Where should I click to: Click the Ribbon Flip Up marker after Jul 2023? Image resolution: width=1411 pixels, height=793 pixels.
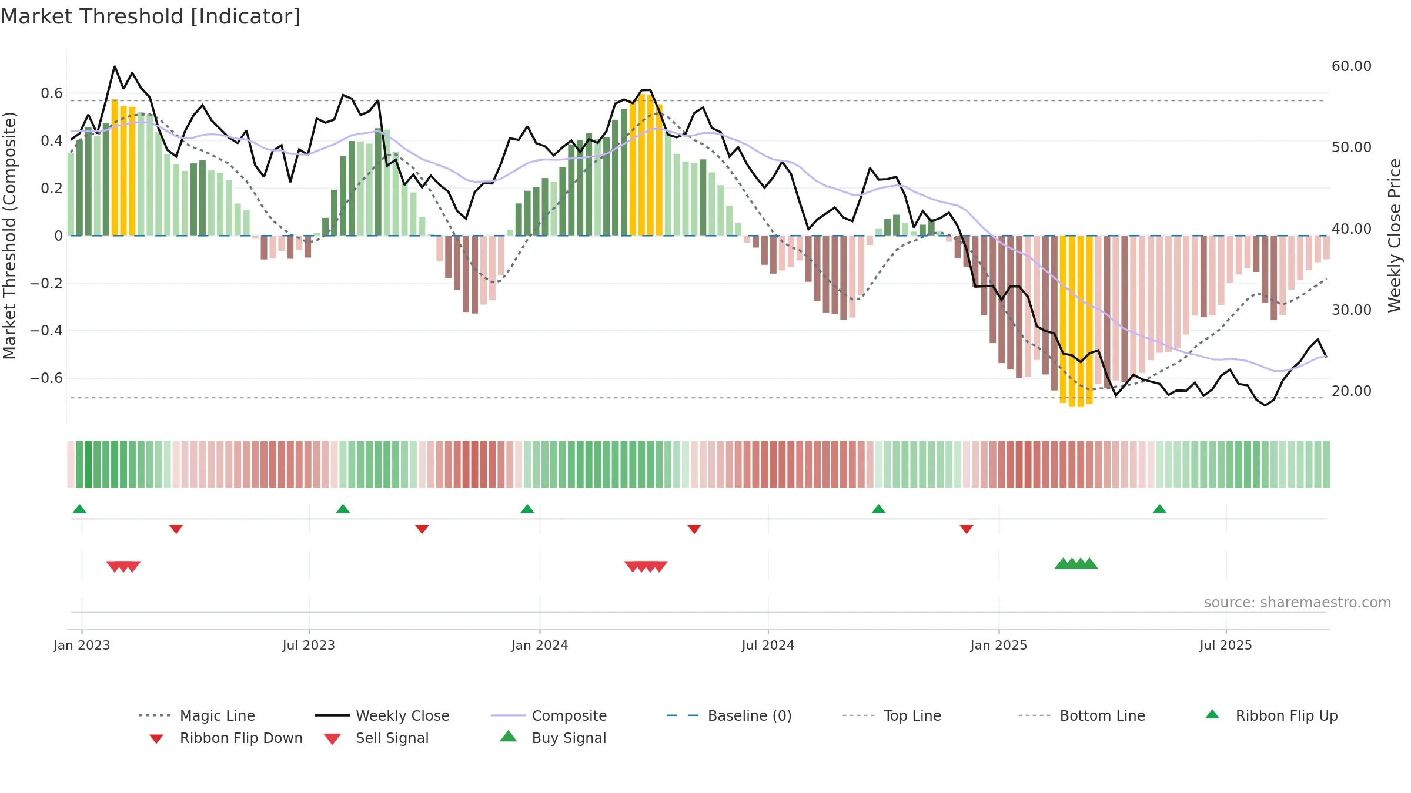pyautogui.click(x=343, y=509)
